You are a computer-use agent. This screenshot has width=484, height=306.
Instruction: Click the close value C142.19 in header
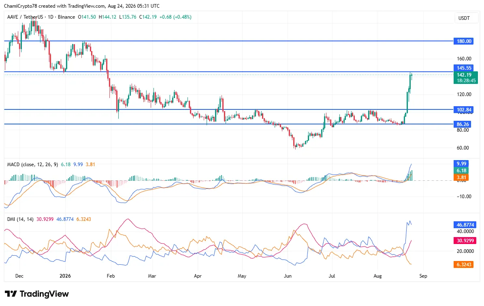(148, 17)
